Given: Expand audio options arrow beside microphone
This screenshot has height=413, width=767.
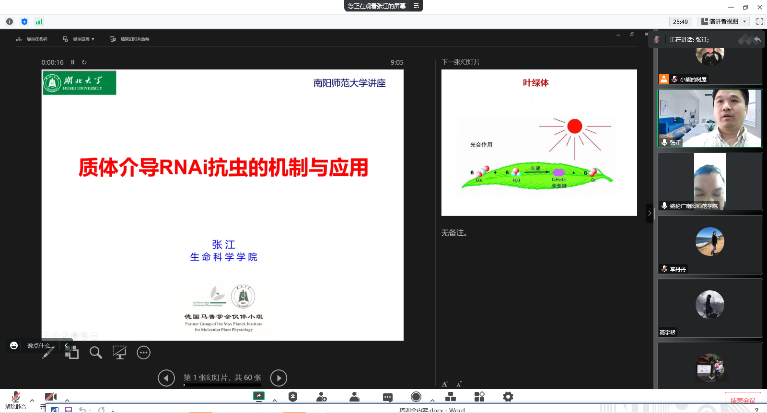Looking at the screenshot, I should (32, 400).
